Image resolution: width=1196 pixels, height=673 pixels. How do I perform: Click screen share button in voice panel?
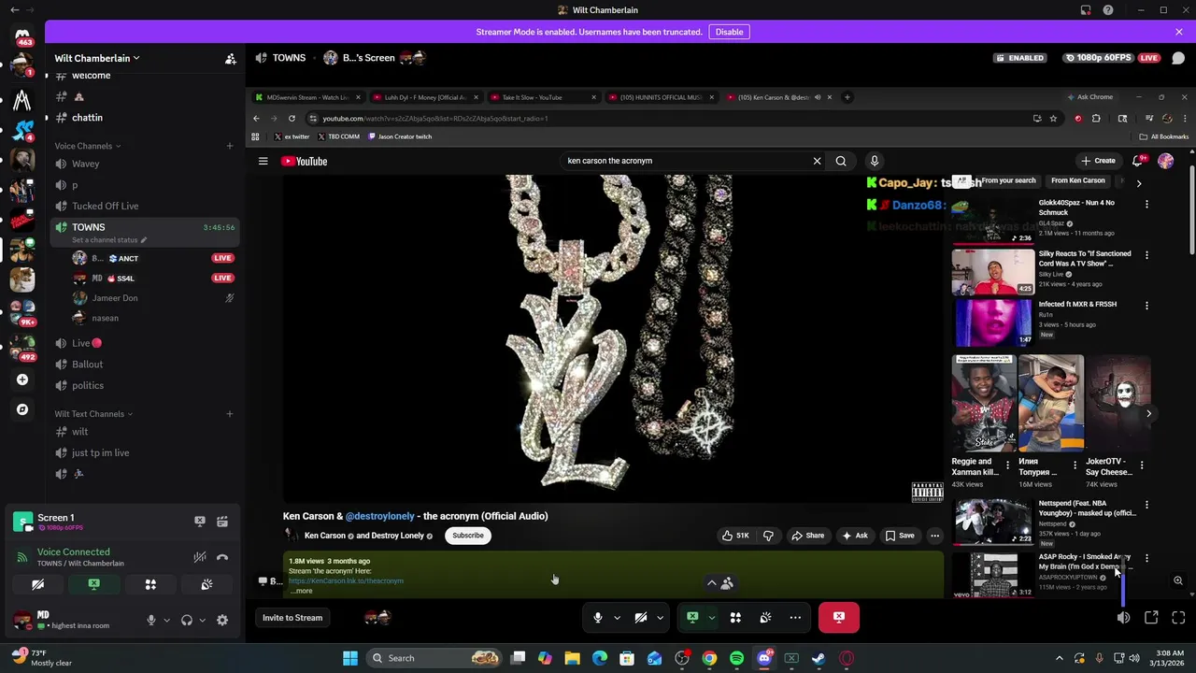(x=93, y=584)
